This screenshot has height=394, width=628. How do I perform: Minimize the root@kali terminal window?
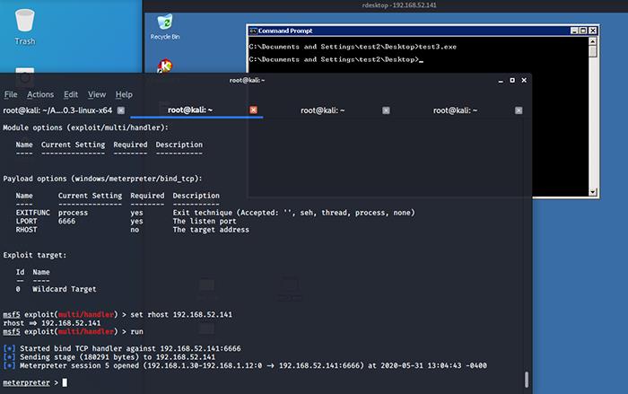501,81
